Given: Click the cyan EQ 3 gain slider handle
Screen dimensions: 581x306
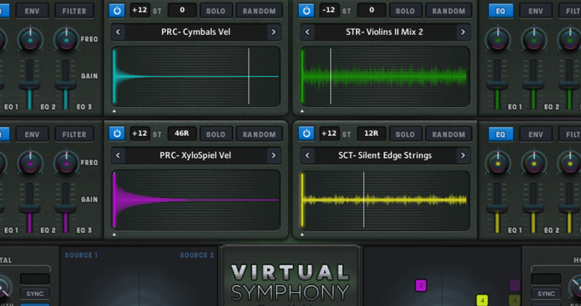Looking at the screenshot, I should 65,85.
